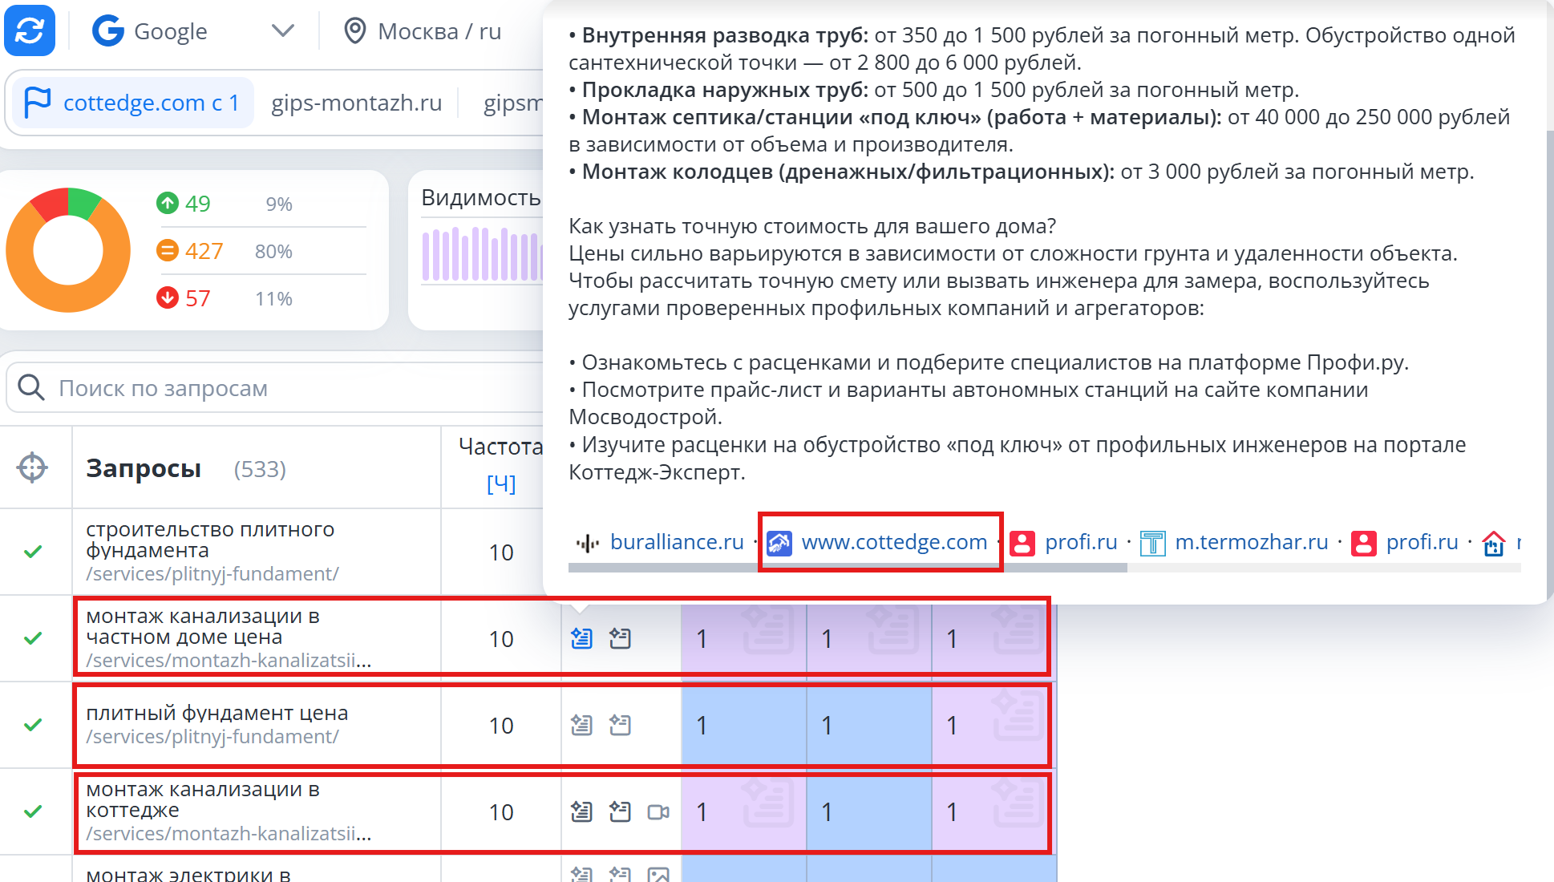Click the magnifier icon in the search field
The height and width of the screenshot is (882, 1554).
[x=31, y=387]
